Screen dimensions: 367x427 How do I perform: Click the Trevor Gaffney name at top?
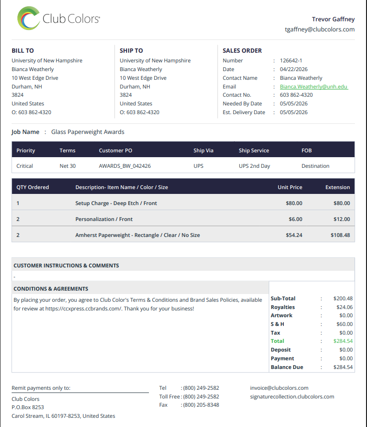coord(333,19)
